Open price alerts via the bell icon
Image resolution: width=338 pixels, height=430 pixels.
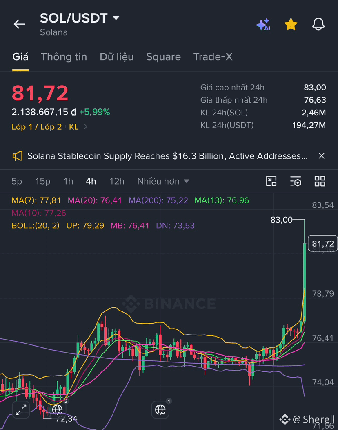318,24
